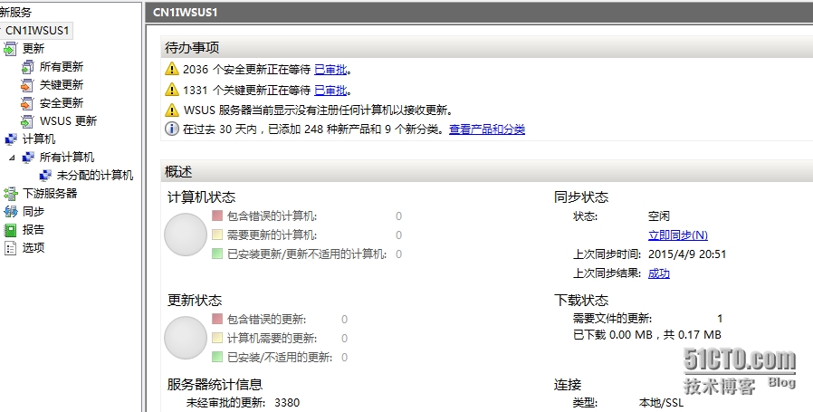Click the 同步状态 heading
The width and height of the screenshot is (813, 412).
tap(581, 197)
